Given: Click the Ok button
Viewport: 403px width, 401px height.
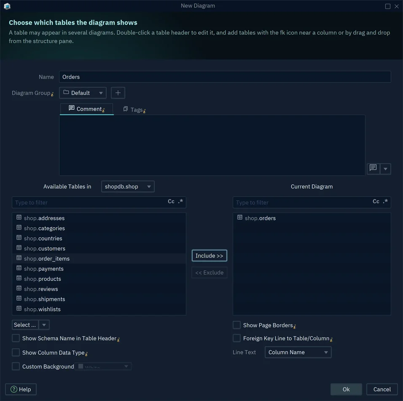Looking at the screenshot, I should click(x=346, y=390).
